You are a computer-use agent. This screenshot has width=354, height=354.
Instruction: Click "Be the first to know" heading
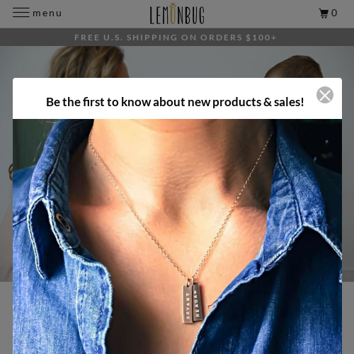[x=98, y=102]
